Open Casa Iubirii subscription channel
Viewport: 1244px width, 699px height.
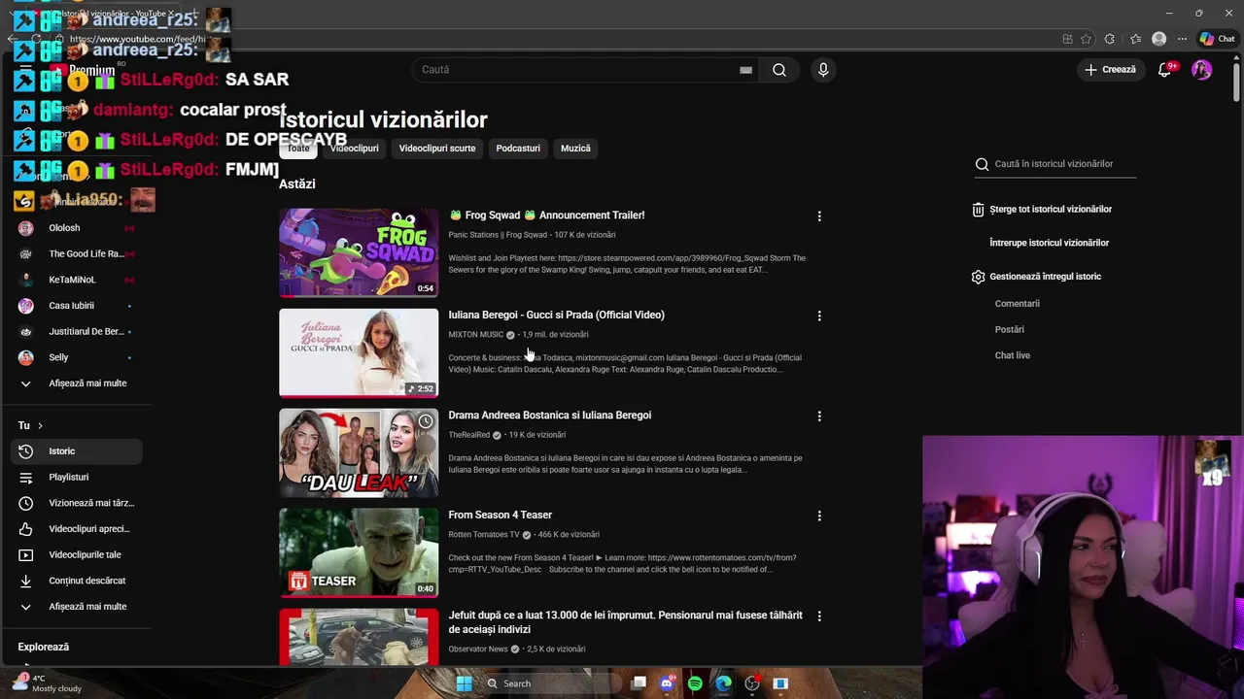[77, 306]
